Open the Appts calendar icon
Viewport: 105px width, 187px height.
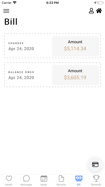pyautogui.click(x=44, y=178)
